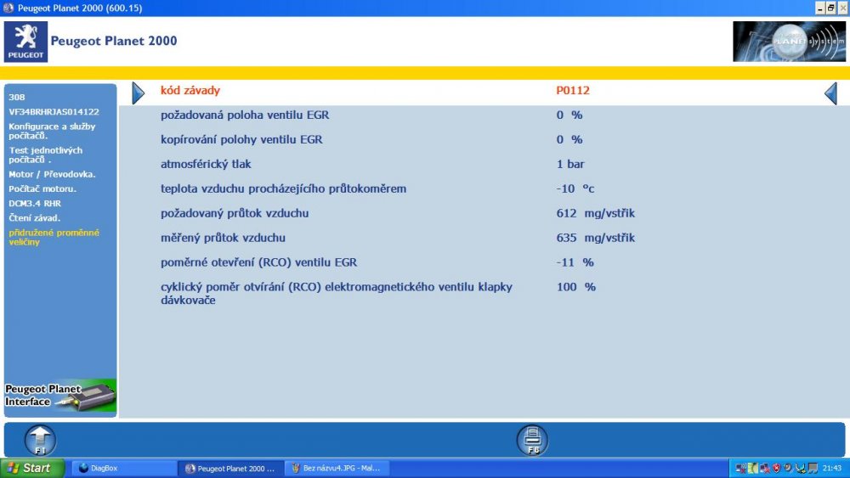Select 'DCM3.4 RHR' ECU entry
This screenshot has width=850, height=478.
pos(35,204)
